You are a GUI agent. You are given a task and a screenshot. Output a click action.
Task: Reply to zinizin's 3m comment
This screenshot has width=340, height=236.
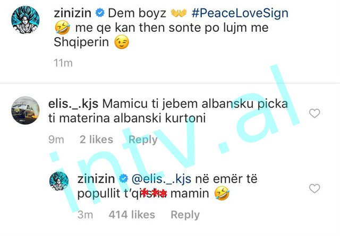pos(185,215)
